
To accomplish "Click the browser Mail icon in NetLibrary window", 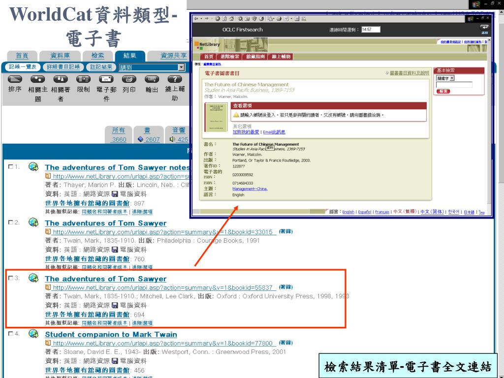I will [x=270, y=19].
